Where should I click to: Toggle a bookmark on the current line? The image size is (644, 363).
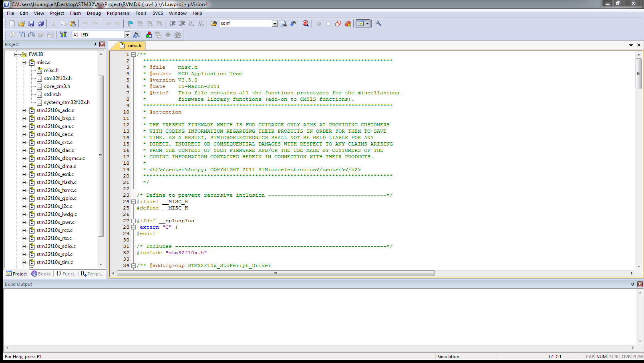coord(129,23)
